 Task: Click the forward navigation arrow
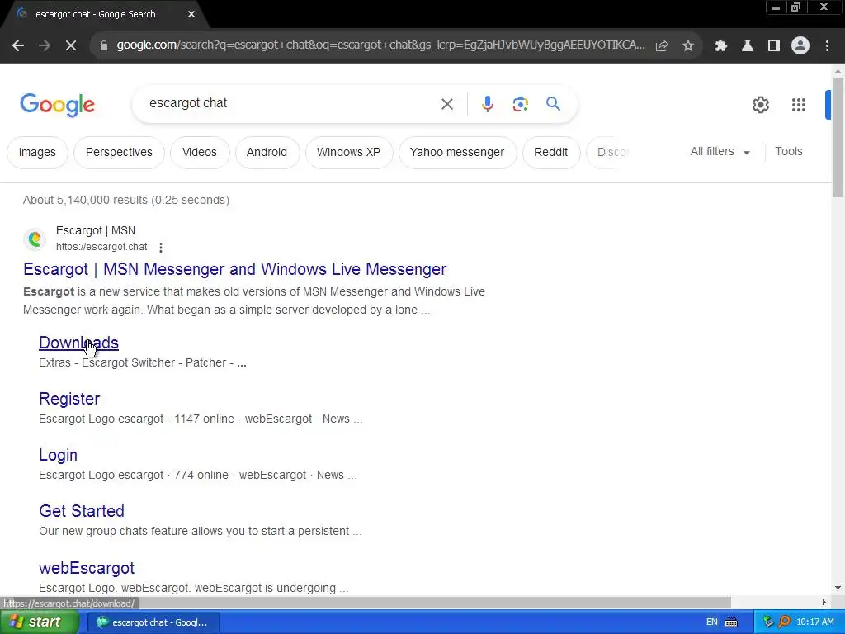pos(45,46)
